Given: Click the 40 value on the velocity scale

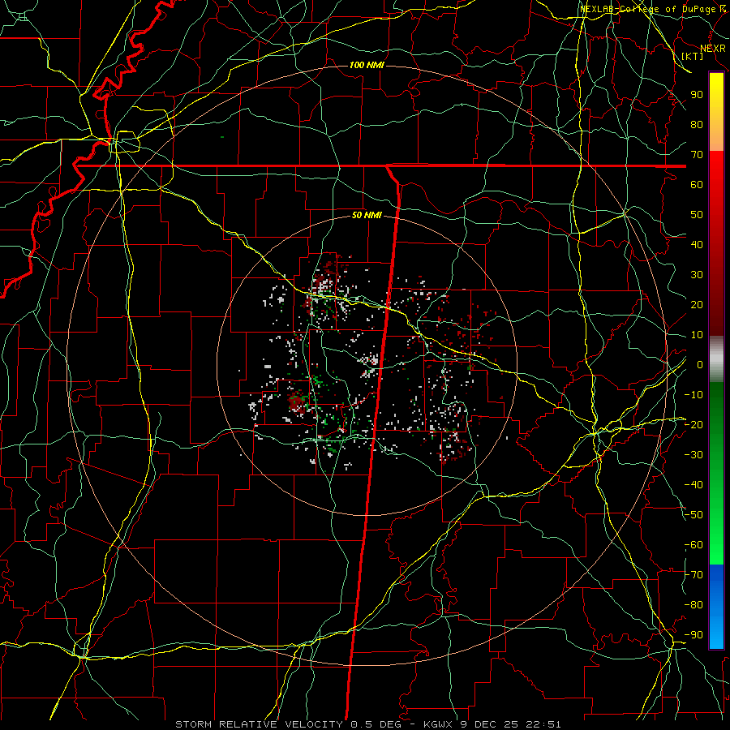Looking at the screenshot, I should point(697,244).
